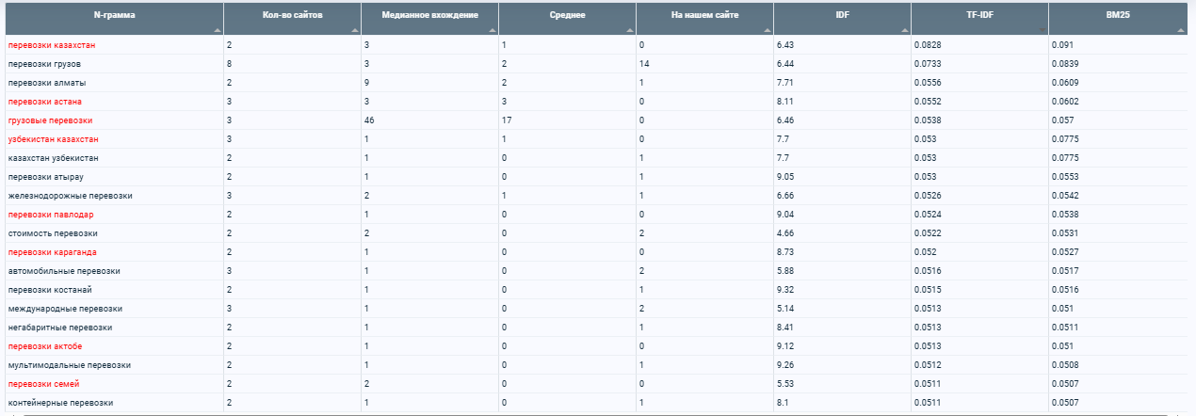
Task: Click red 'грузовые перевозки' n-gram
Action: 50,120
